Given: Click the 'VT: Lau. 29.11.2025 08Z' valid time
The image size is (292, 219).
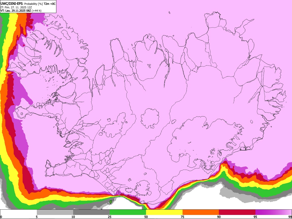Looking at the screenshot, I should coord(16,11).
